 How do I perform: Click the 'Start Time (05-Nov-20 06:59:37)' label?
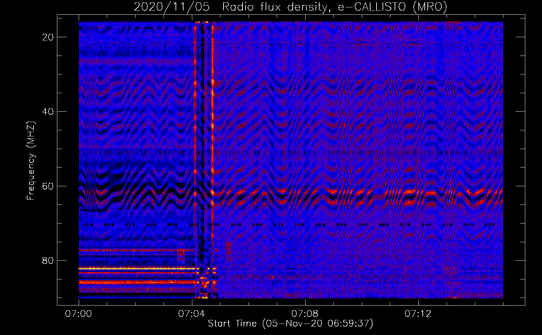[290, 324]
